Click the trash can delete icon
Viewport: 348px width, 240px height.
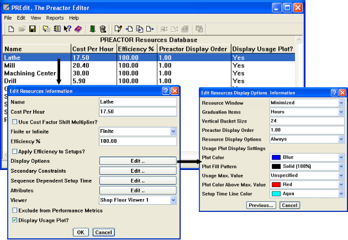(103, 29)
